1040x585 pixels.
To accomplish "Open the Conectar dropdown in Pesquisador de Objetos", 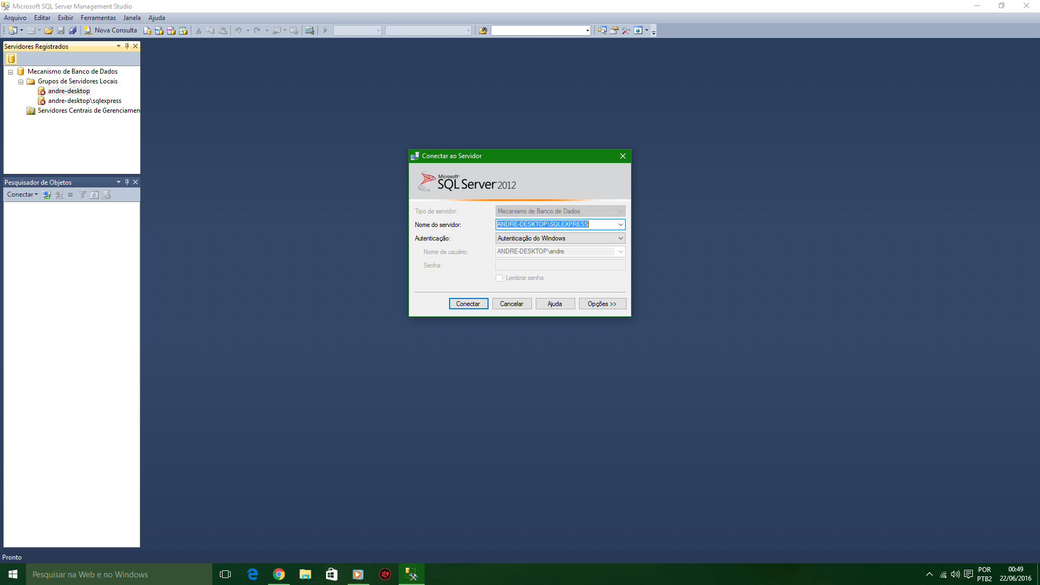I will (x=22, y=194).
